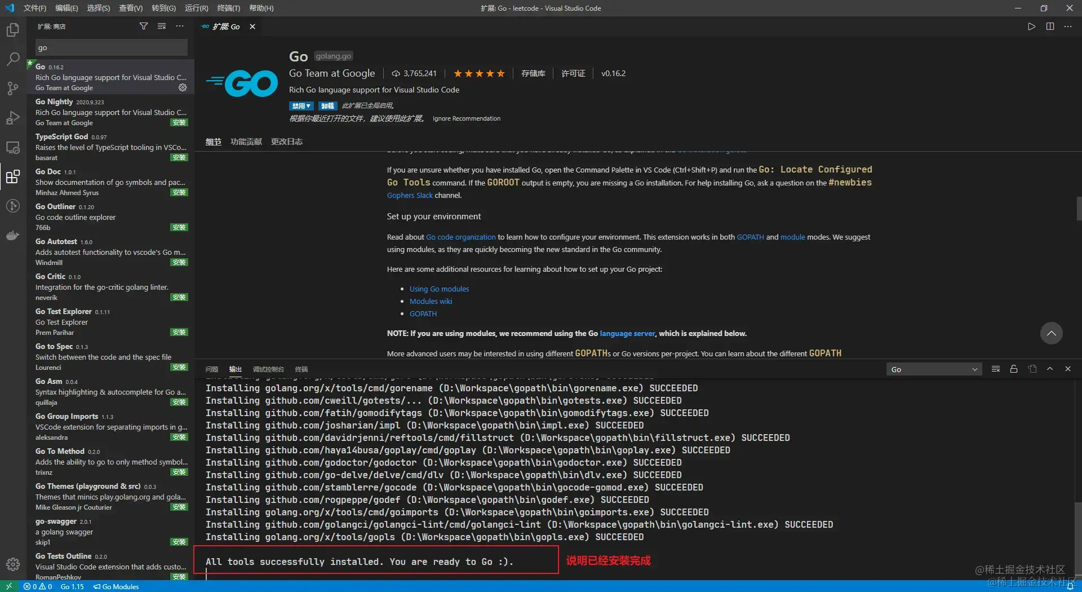1082x592 pixels.
Task: Open the 终端 panel tab
Action: point(301,369)
